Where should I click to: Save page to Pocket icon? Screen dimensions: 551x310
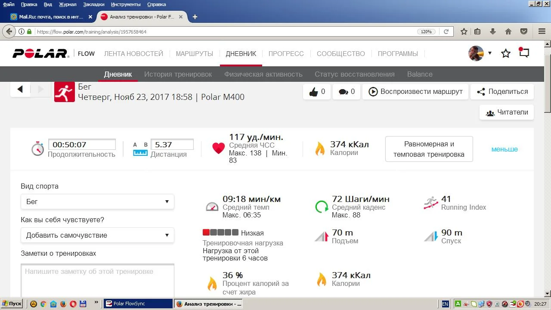(524, 31)
